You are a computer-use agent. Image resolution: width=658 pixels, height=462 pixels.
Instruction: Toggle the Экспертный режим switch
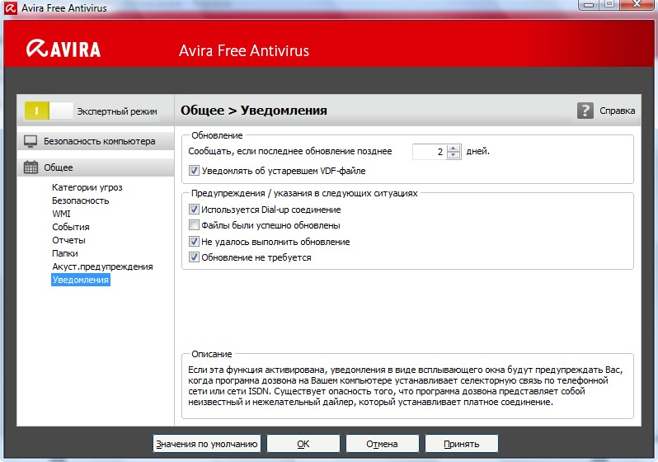pos(49,111)
